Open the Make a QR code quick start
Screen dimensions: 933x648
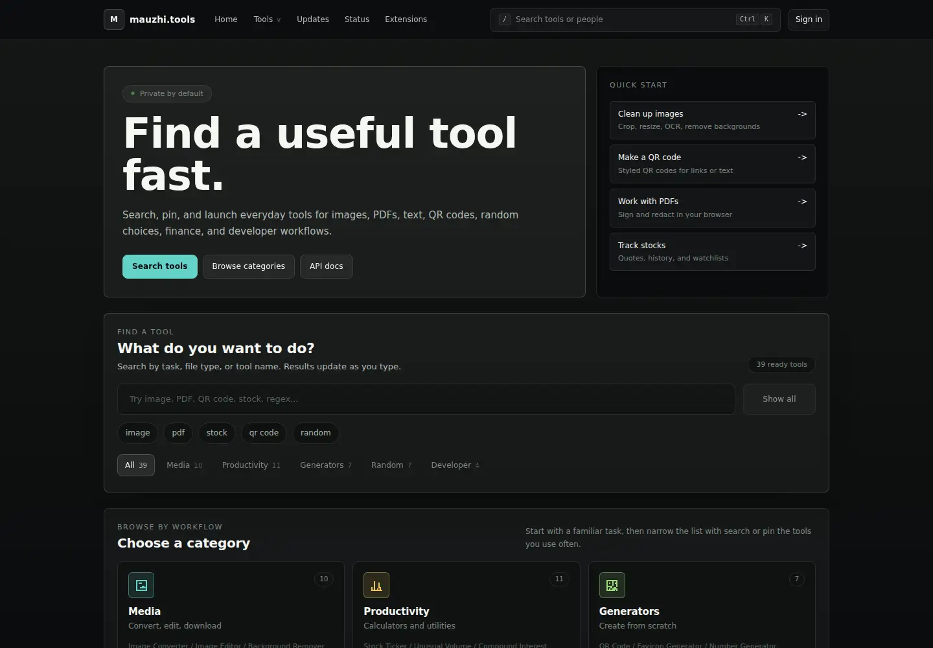coord(713,164)
